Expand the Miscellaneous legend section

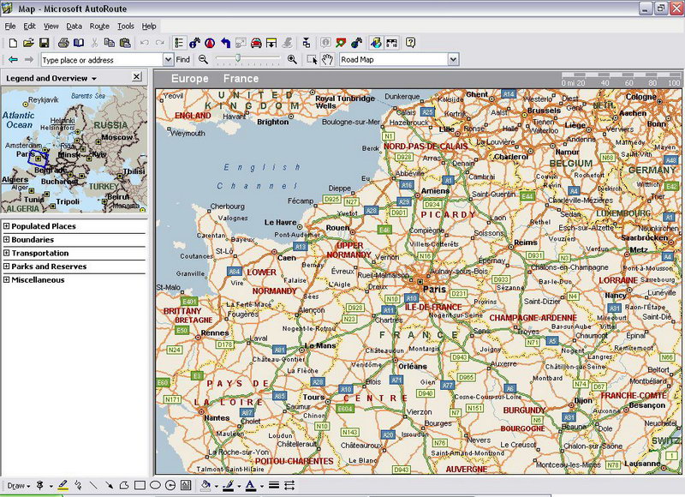[6, 279]
